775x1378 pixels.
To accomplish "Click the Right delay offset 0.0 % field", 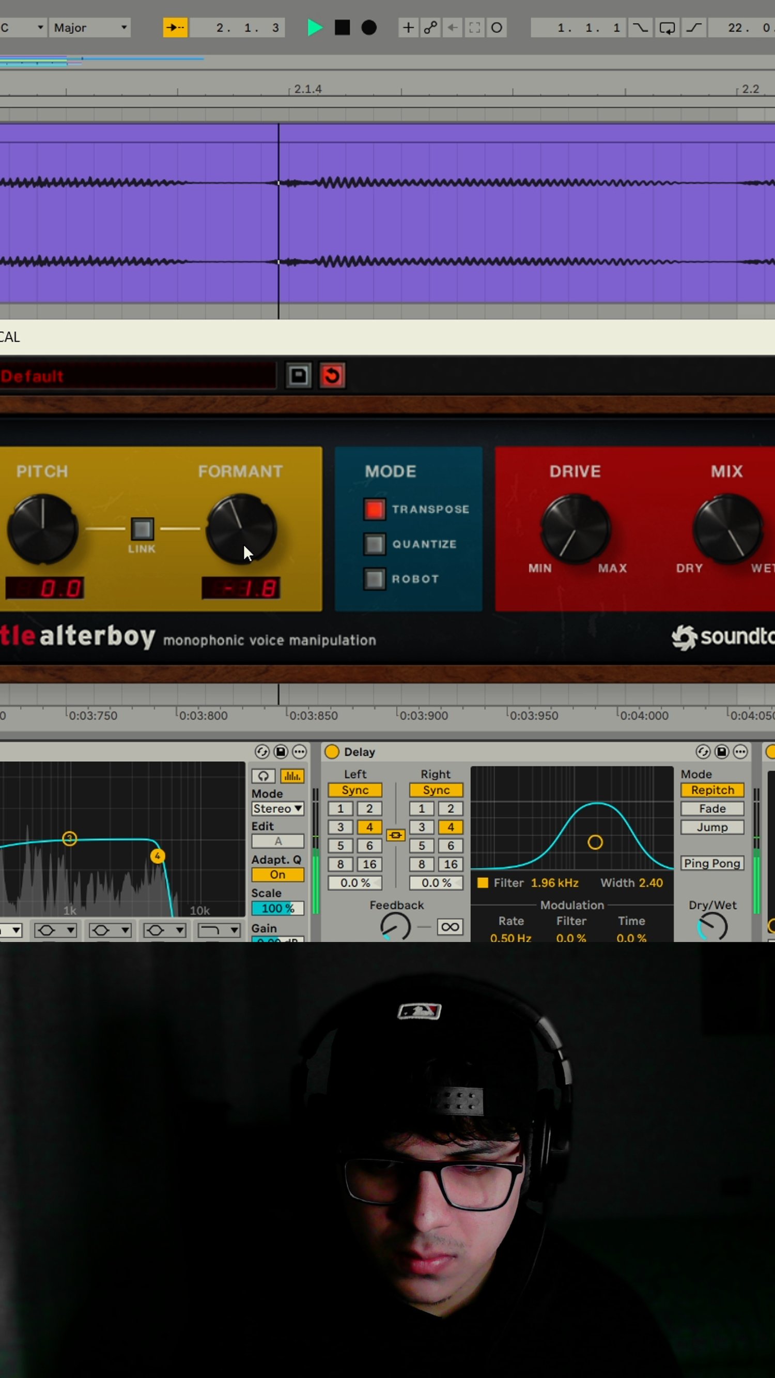I will pos(437,883).
